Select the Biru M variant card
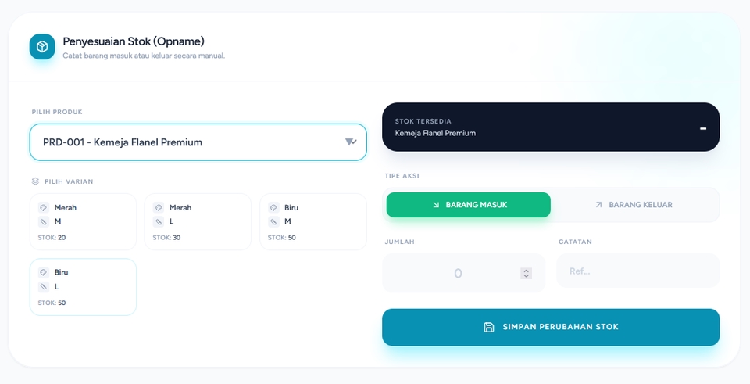 (x=312, y=222)
